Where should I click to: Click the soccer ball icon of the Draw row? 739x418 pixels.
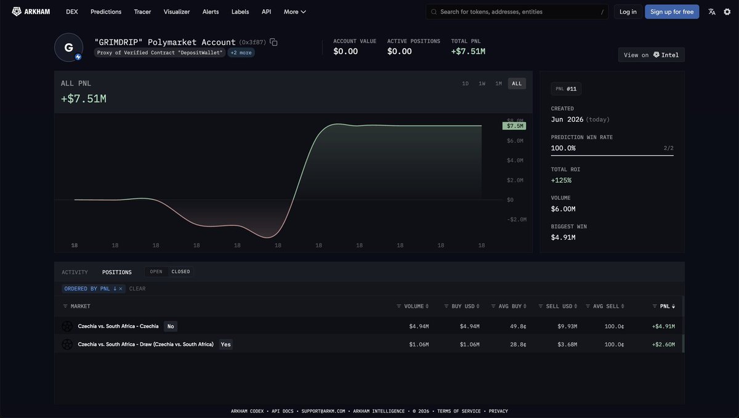[67, 344]
